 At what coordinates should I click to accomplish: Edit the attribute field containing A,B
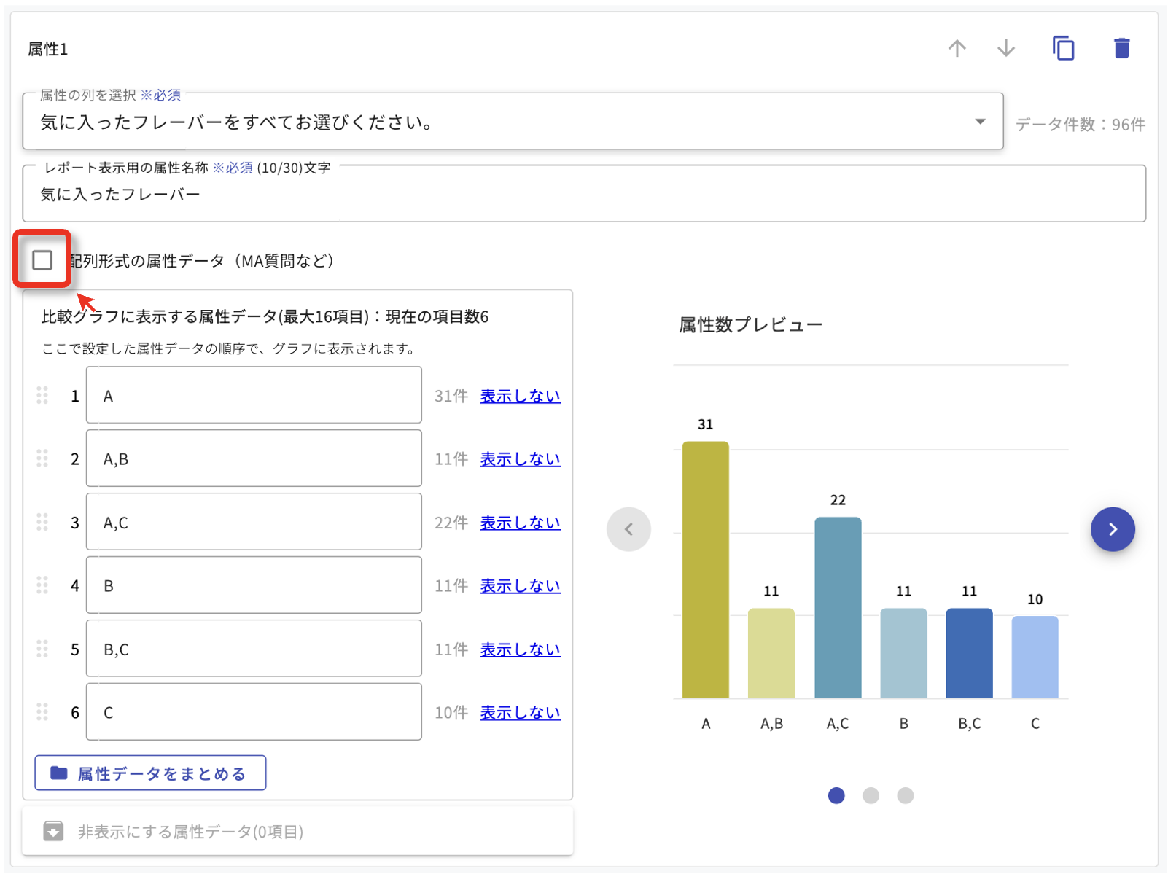[254, 458]
